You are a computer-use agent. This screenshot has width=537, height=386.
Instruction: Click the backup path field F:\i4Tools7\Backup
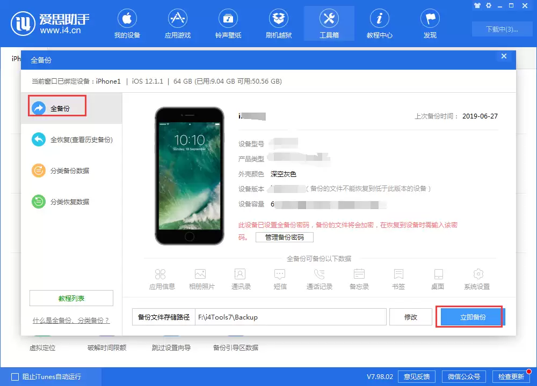291,317
